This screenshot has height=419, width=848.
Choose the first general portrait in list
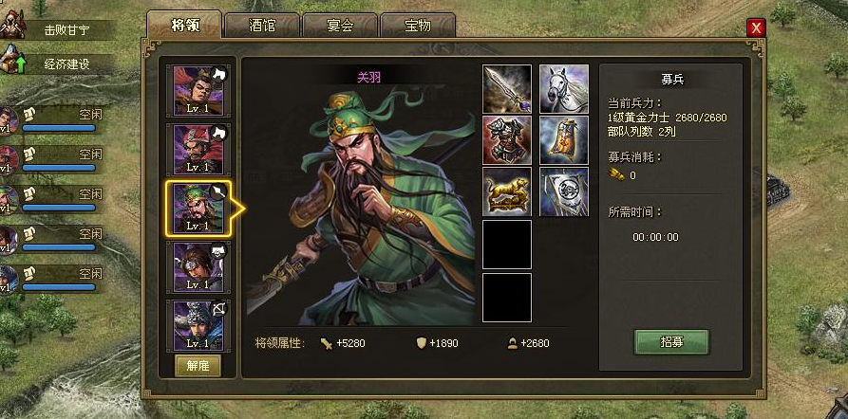point(198,91)
